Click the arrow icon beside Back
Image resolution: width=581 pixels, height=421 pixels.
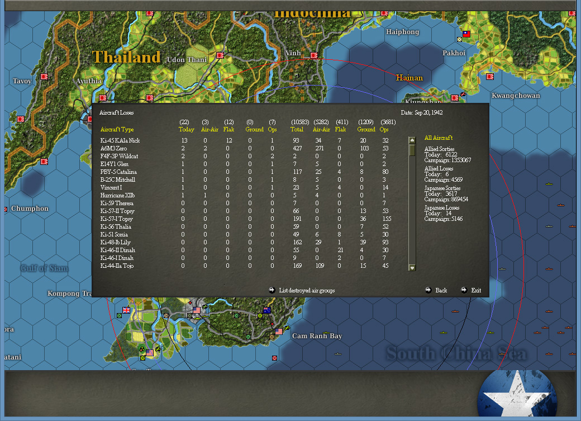428,290
